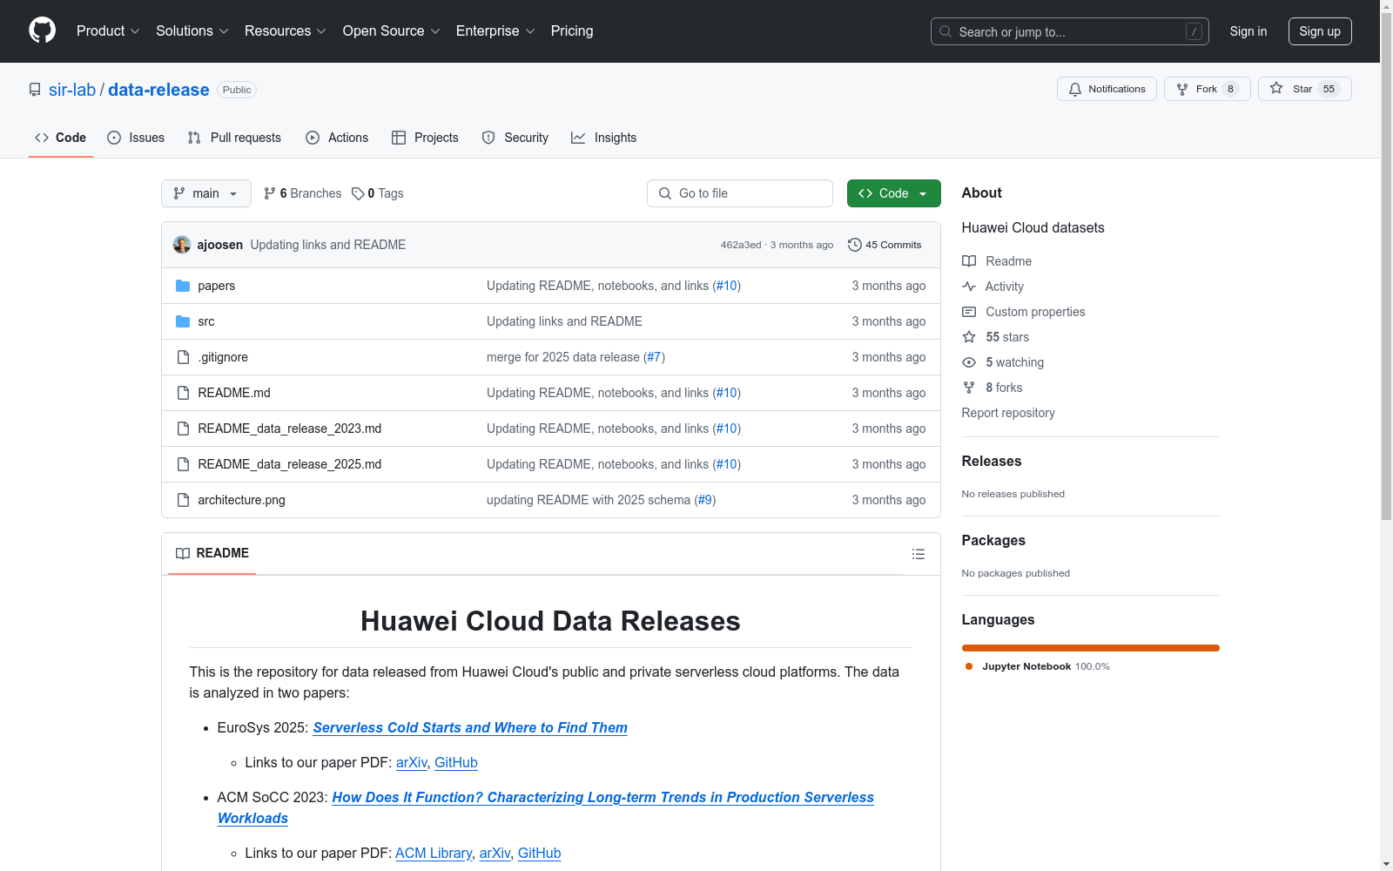Click the orange Jupyter Notebook language dot
The image size is (1393, 871).
(969, 666)
